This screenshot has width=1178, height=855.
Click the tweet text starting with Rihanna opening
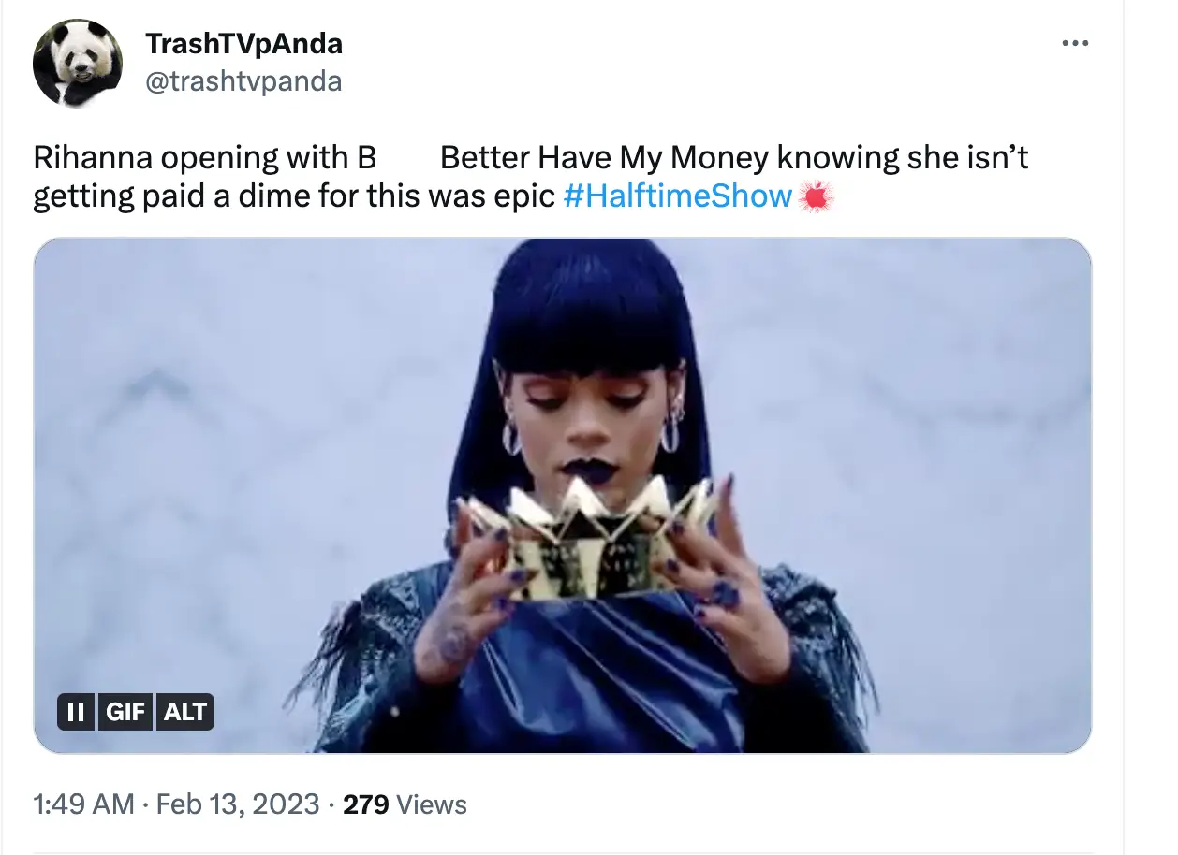coord(531,177)
